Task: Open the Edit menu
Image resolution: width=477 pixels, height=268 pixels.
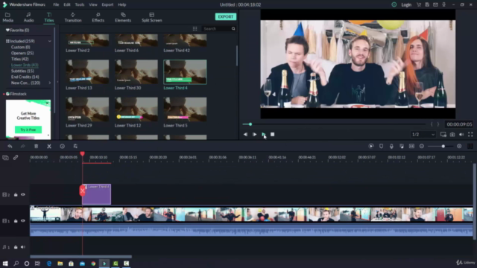Action: click(x=67, y=4)
